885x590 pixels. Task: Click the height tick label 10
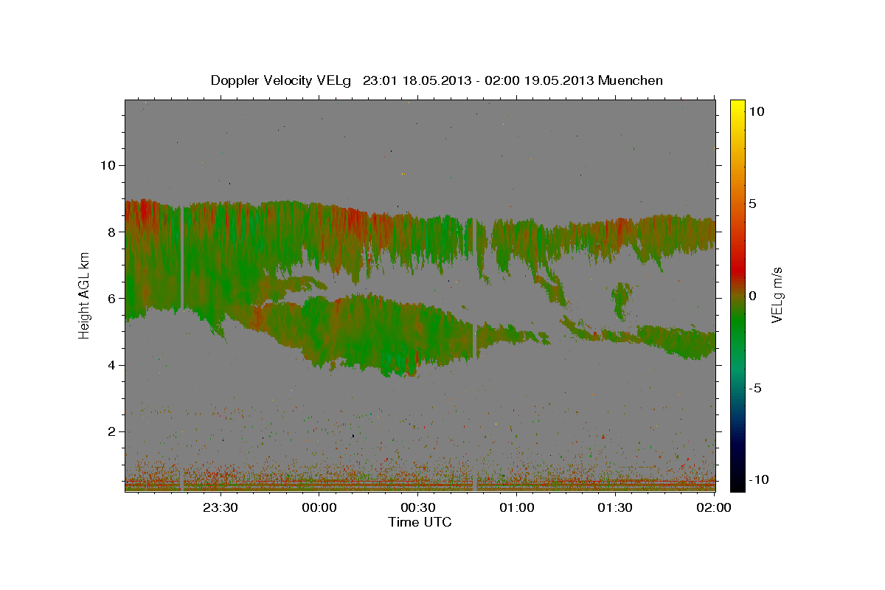[x=108, y=165]
